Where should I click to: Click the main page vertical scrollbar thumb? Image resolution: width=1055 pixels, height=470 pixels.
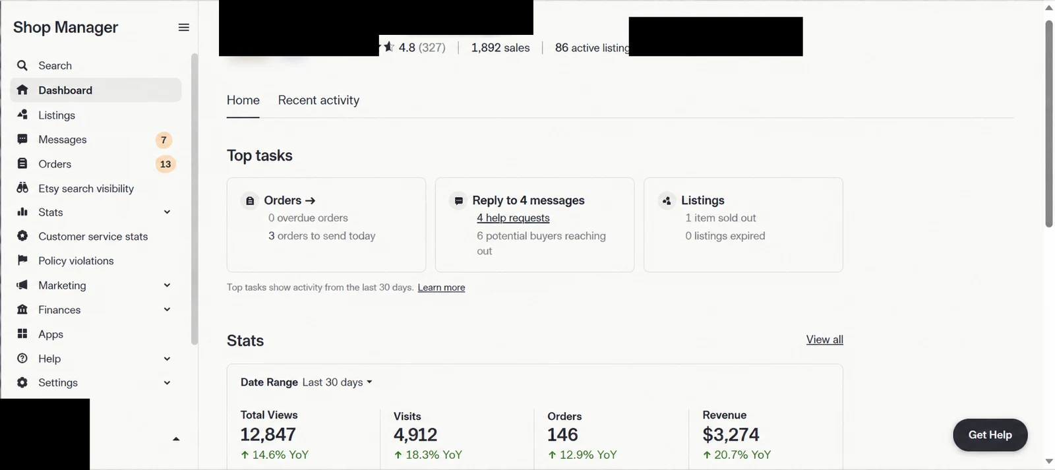pos(1049,123)
